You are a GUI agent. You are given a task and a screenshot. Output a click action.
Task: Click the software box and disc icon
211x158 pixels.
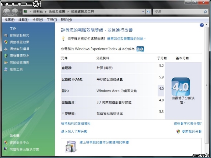click(71, 146)
